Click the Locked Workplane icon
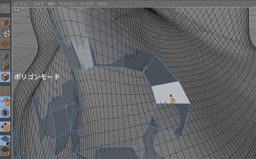This screenshot has width=256, height=159. click(x=5, y=140)
